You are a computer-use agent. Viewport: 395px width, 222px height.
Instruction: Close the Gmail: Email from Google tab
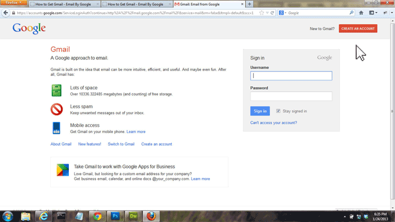[x=242, y=4]
